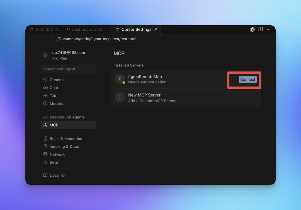
Task: Click the ChatGPT icon in the title bar
Action: pyautogui.click(x=252, y=29)
